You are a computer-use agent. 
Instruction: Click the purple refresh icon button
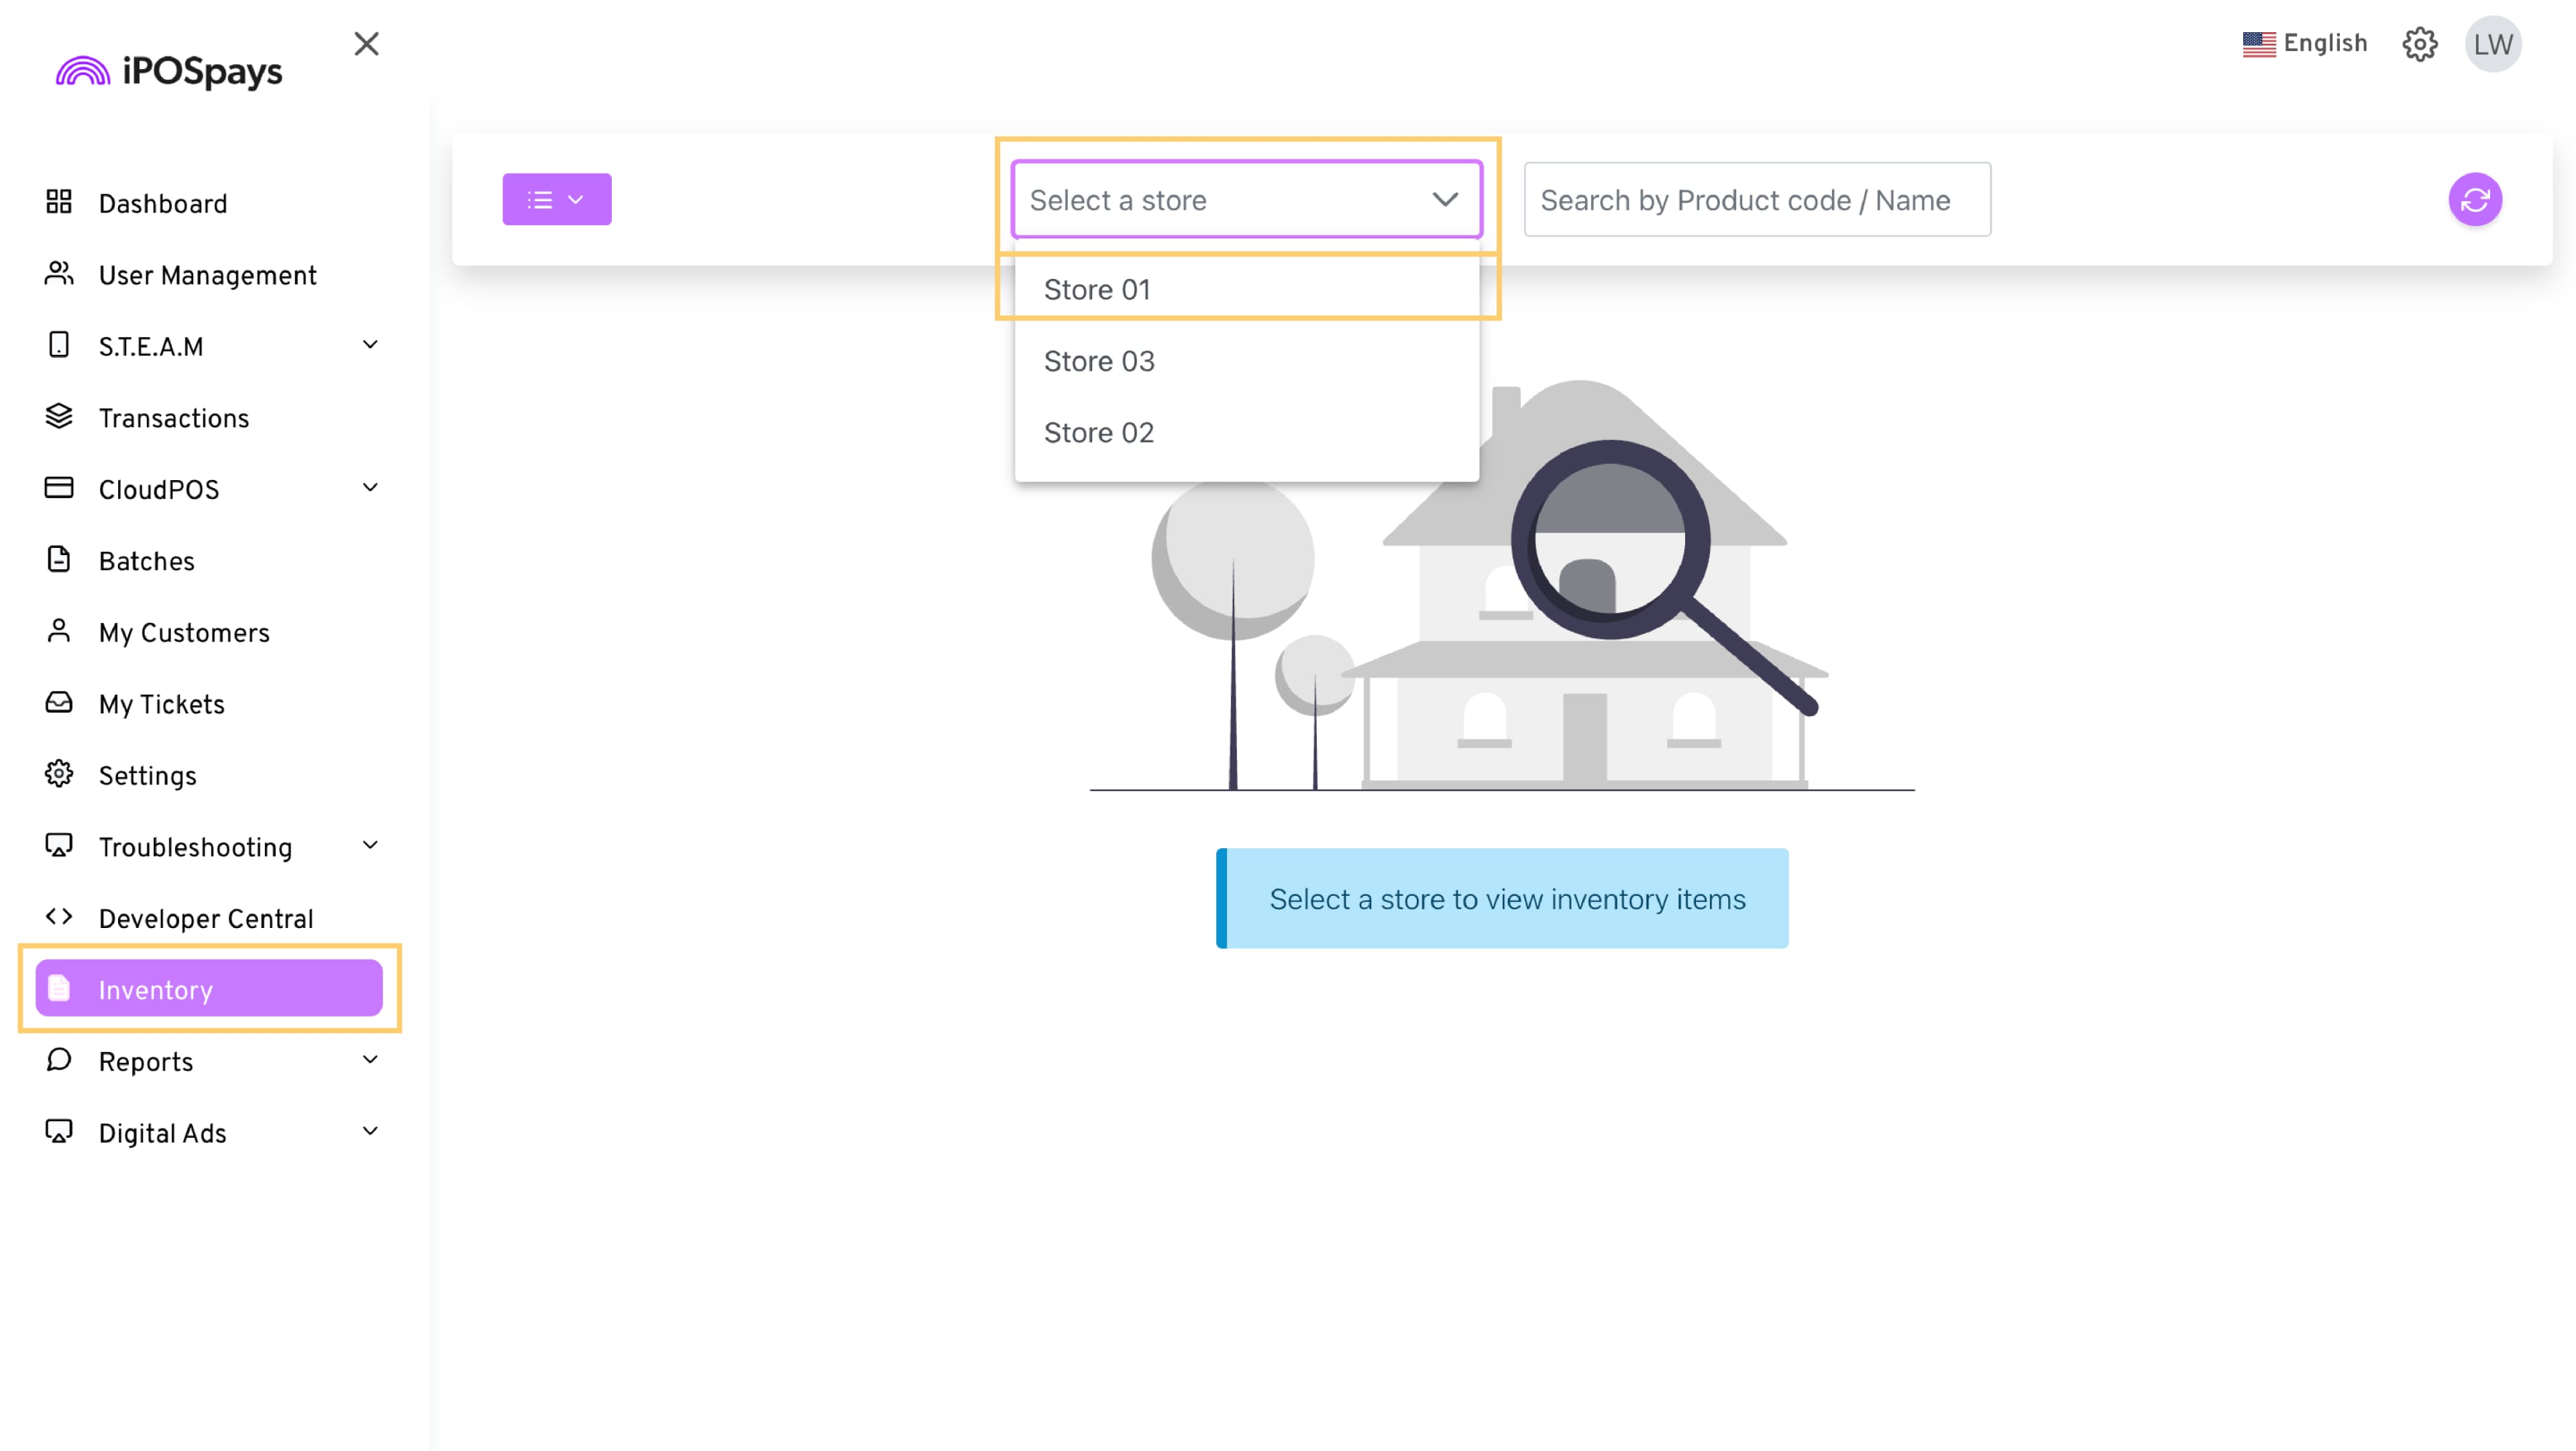pos(2474,200)
